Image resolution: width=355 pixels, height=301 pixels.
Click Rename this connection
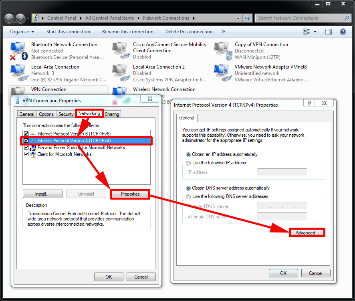click(x=128, y=32)
